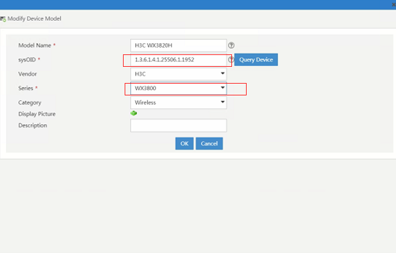
Task: Click the 'Category' label text
Action: [30, 103]
